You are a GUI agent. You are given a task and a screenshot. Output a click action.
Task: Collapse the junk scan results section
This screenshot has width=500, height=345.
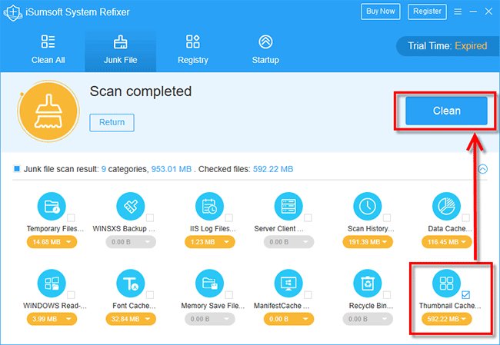point(483,169)
